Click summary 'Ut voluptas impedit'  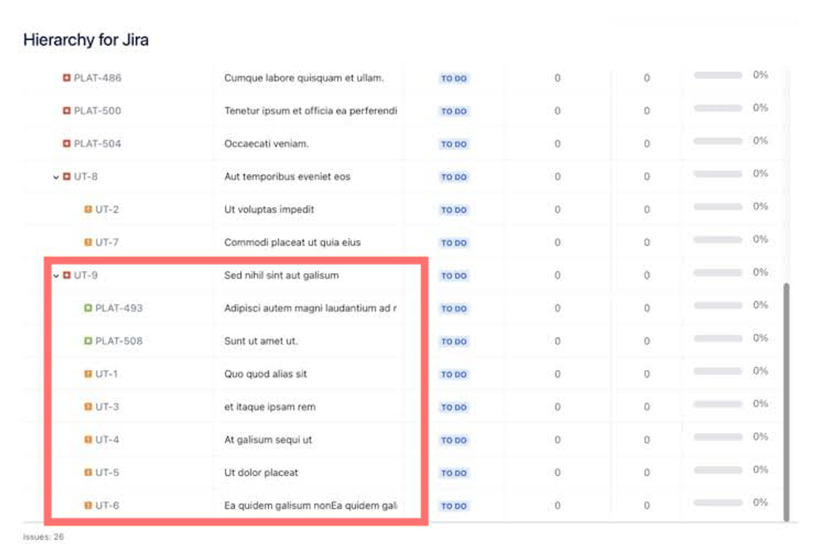pos(269,209)
